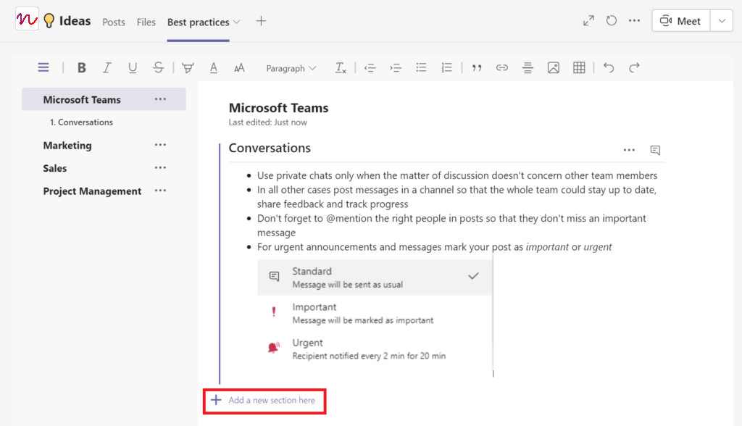
Task: Open Meet dropdown arrow
Action: tap(722, 21)
